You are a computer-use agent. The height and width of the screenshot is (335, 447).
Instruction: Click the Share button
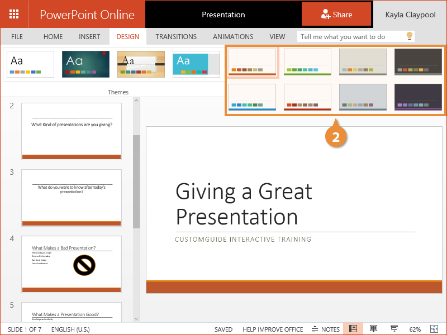[x=336, y=15]
